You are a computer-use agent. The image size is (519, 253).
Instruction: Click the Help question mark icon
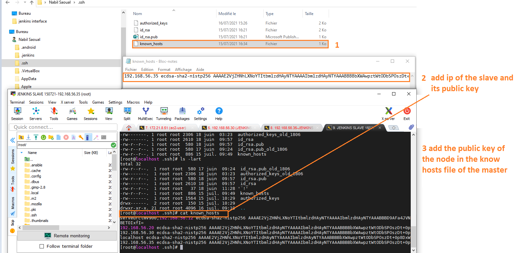pos(219,114)
